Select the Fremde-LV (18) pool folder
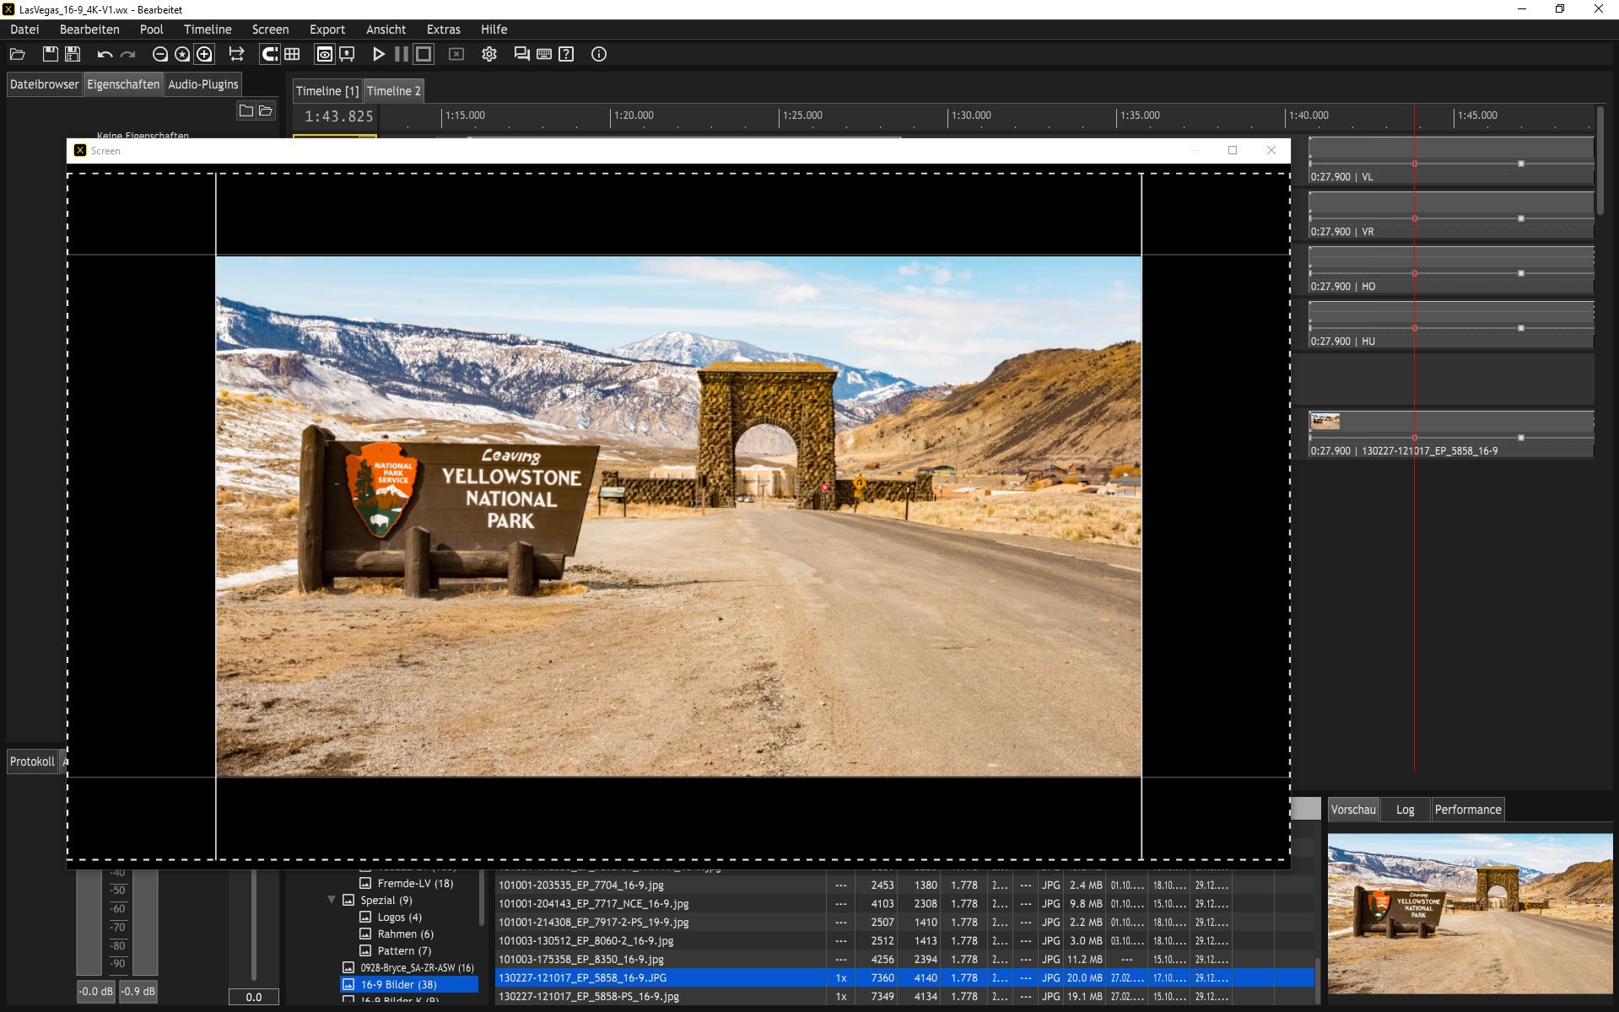1619x1012 pixels. click(415, 884)
